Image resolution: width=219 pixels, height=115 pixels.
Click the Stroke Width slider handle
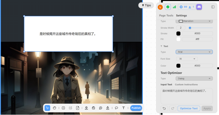point(190,28)
